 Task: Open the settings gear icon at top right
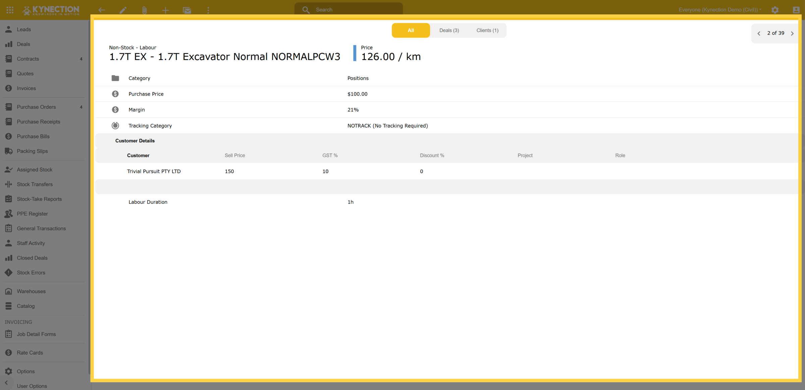(775, 10)
